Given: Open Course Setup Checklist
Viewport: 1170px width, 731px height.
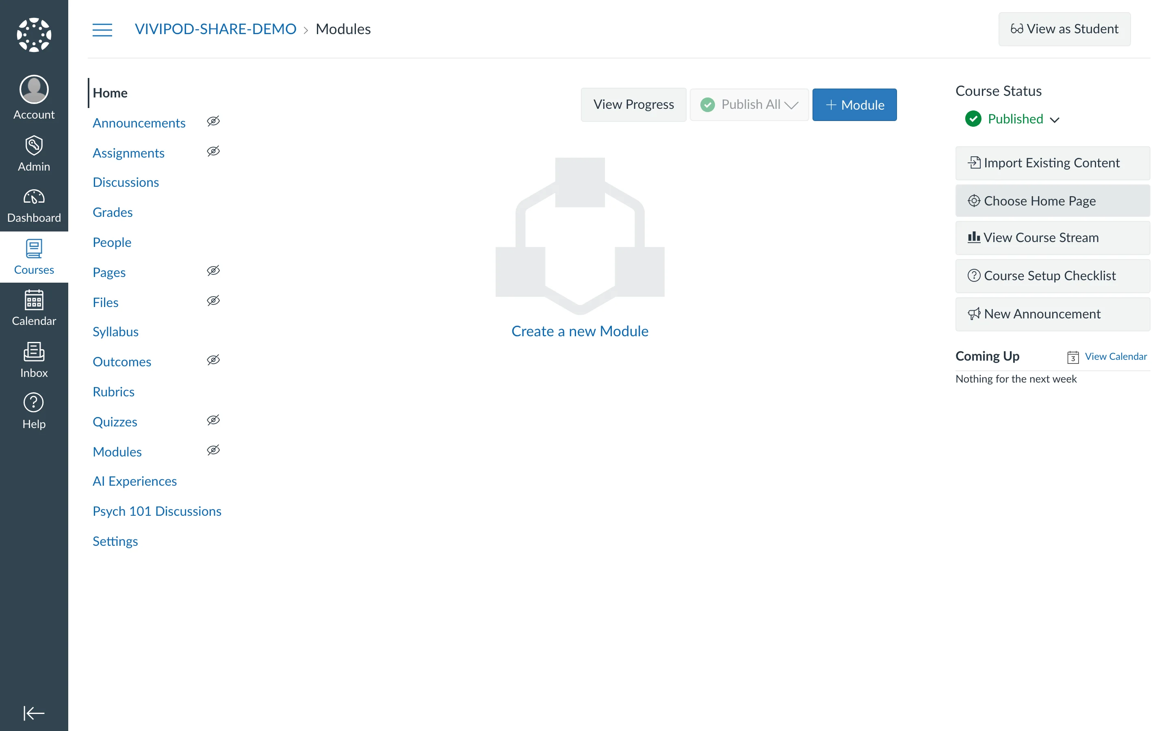Looking at the screenshot, I should (1053, 276).
